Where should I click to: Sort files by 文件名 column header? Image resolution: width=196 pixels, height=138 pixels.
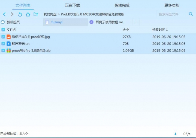[x=11, y=30]
